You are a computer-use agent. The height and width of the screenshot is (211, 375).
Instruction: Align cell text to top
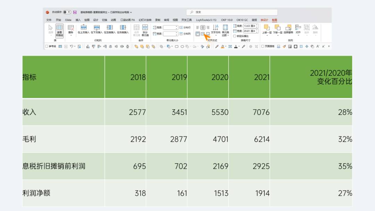198,34
